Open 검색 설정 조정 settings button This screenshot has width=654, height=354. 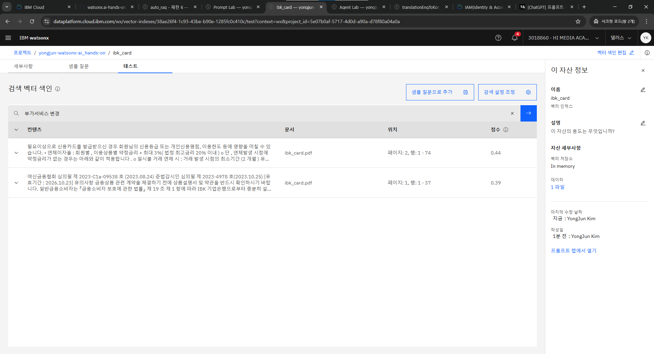pos(508,92)
